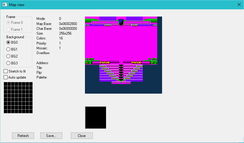Click the black tile zoom grid
Image resolution: width=244 pixels, height=143 pixels.
18,98
